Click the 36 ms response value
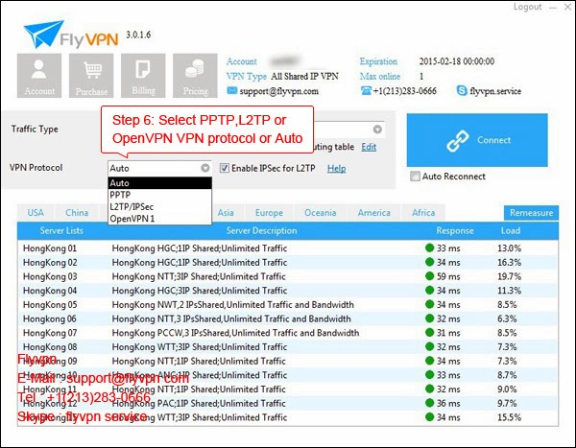Screen dimensions: 576x448 [448, 403]
